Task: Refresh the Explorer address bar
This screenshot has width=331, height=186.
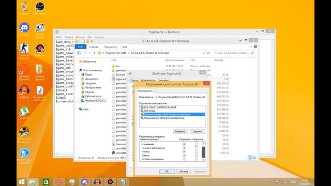Action: 208,53
